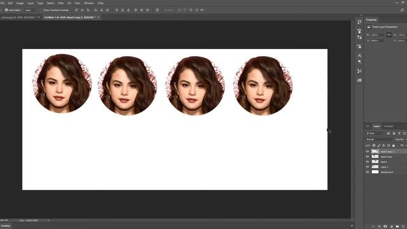This screenshot has width=407, height=229.
Task: Open the layer filter Kind dropdown
Action: pos(375,134)
